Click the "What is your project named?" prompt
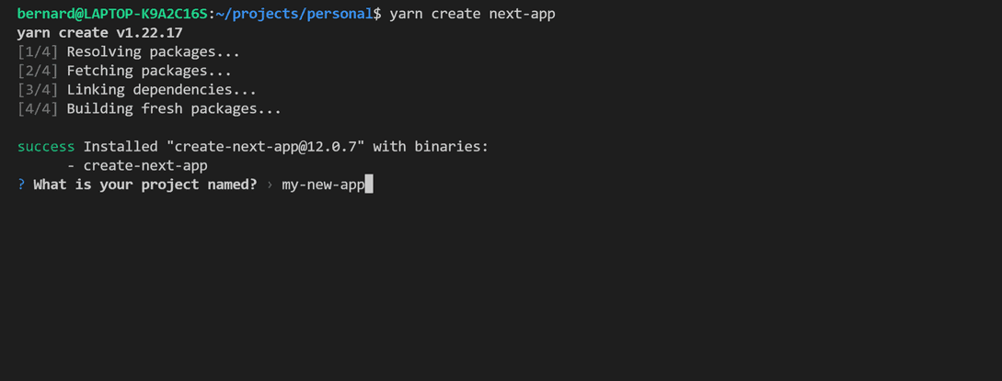This screenshot has width=1002, height=381. [x=145, y=185]
